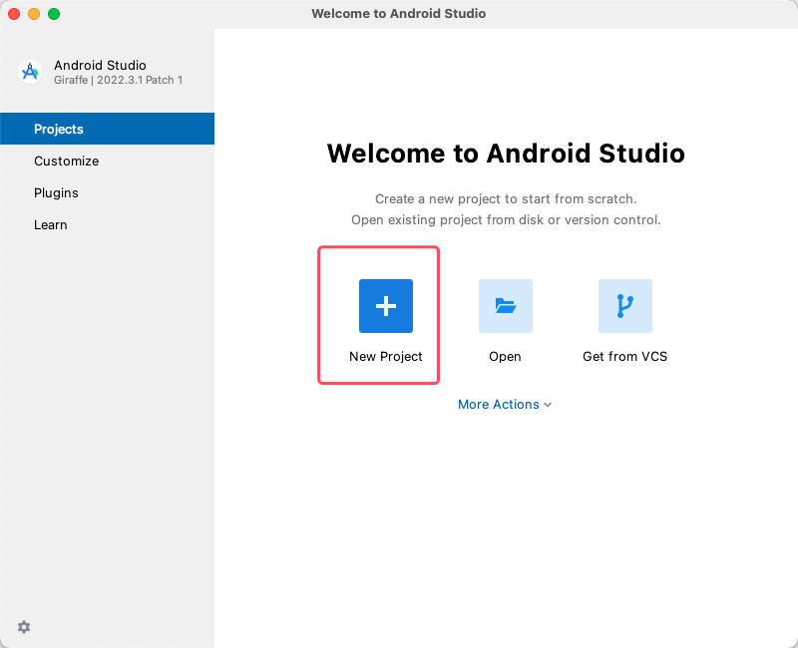Screen dimensions: 798x648
Task: Click the Android Studio name in sidebar
Action: tap(101, 65)
